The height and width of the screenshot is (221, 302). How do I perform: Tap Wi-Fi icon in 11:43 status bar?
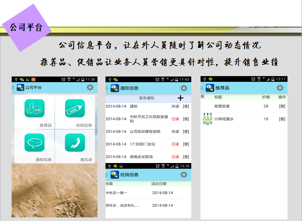tap(163, 79)
